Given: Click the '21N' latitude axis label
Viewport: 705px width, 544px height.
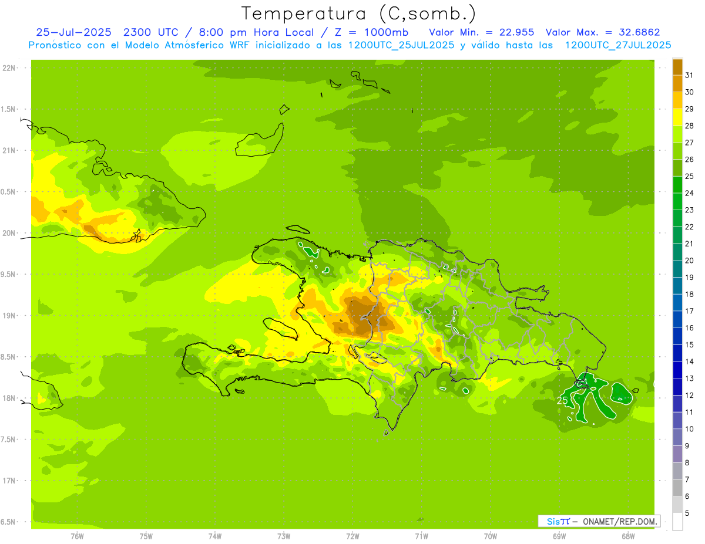Looking at the screenshot, I should 8,151.
